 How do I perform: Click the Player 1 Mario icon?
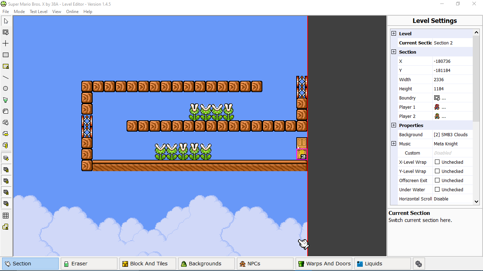coord(437,107)
